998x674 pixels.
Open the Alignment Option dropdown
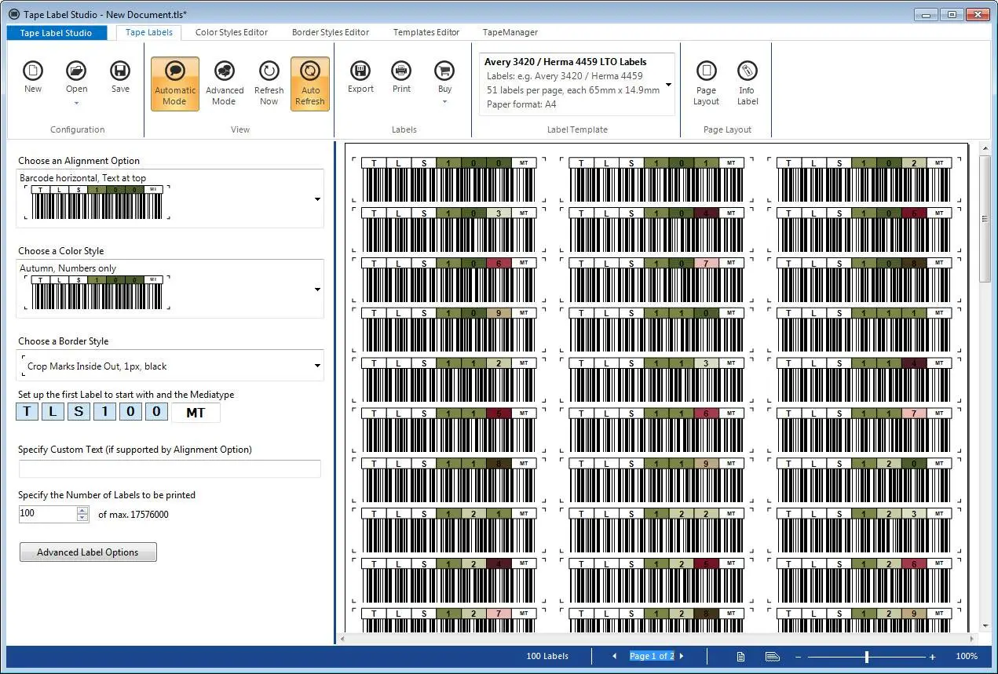click(x=317, y=199)
